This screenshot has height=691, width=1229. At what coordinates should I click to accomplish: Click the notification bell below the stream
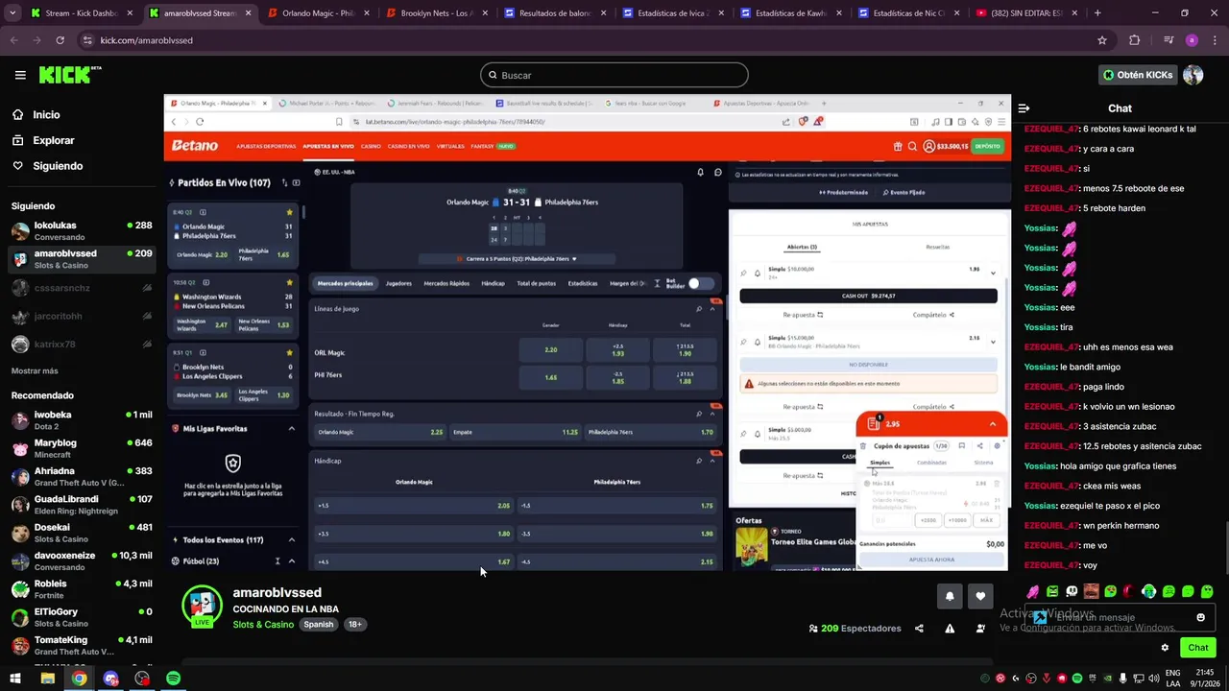tap(950, 596)
